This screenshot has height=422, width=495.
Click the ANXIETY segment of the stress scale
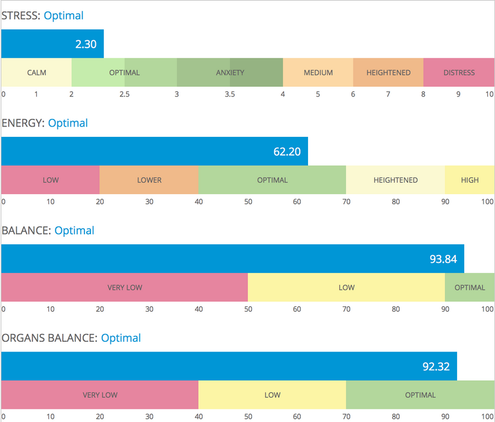[230, 72]
